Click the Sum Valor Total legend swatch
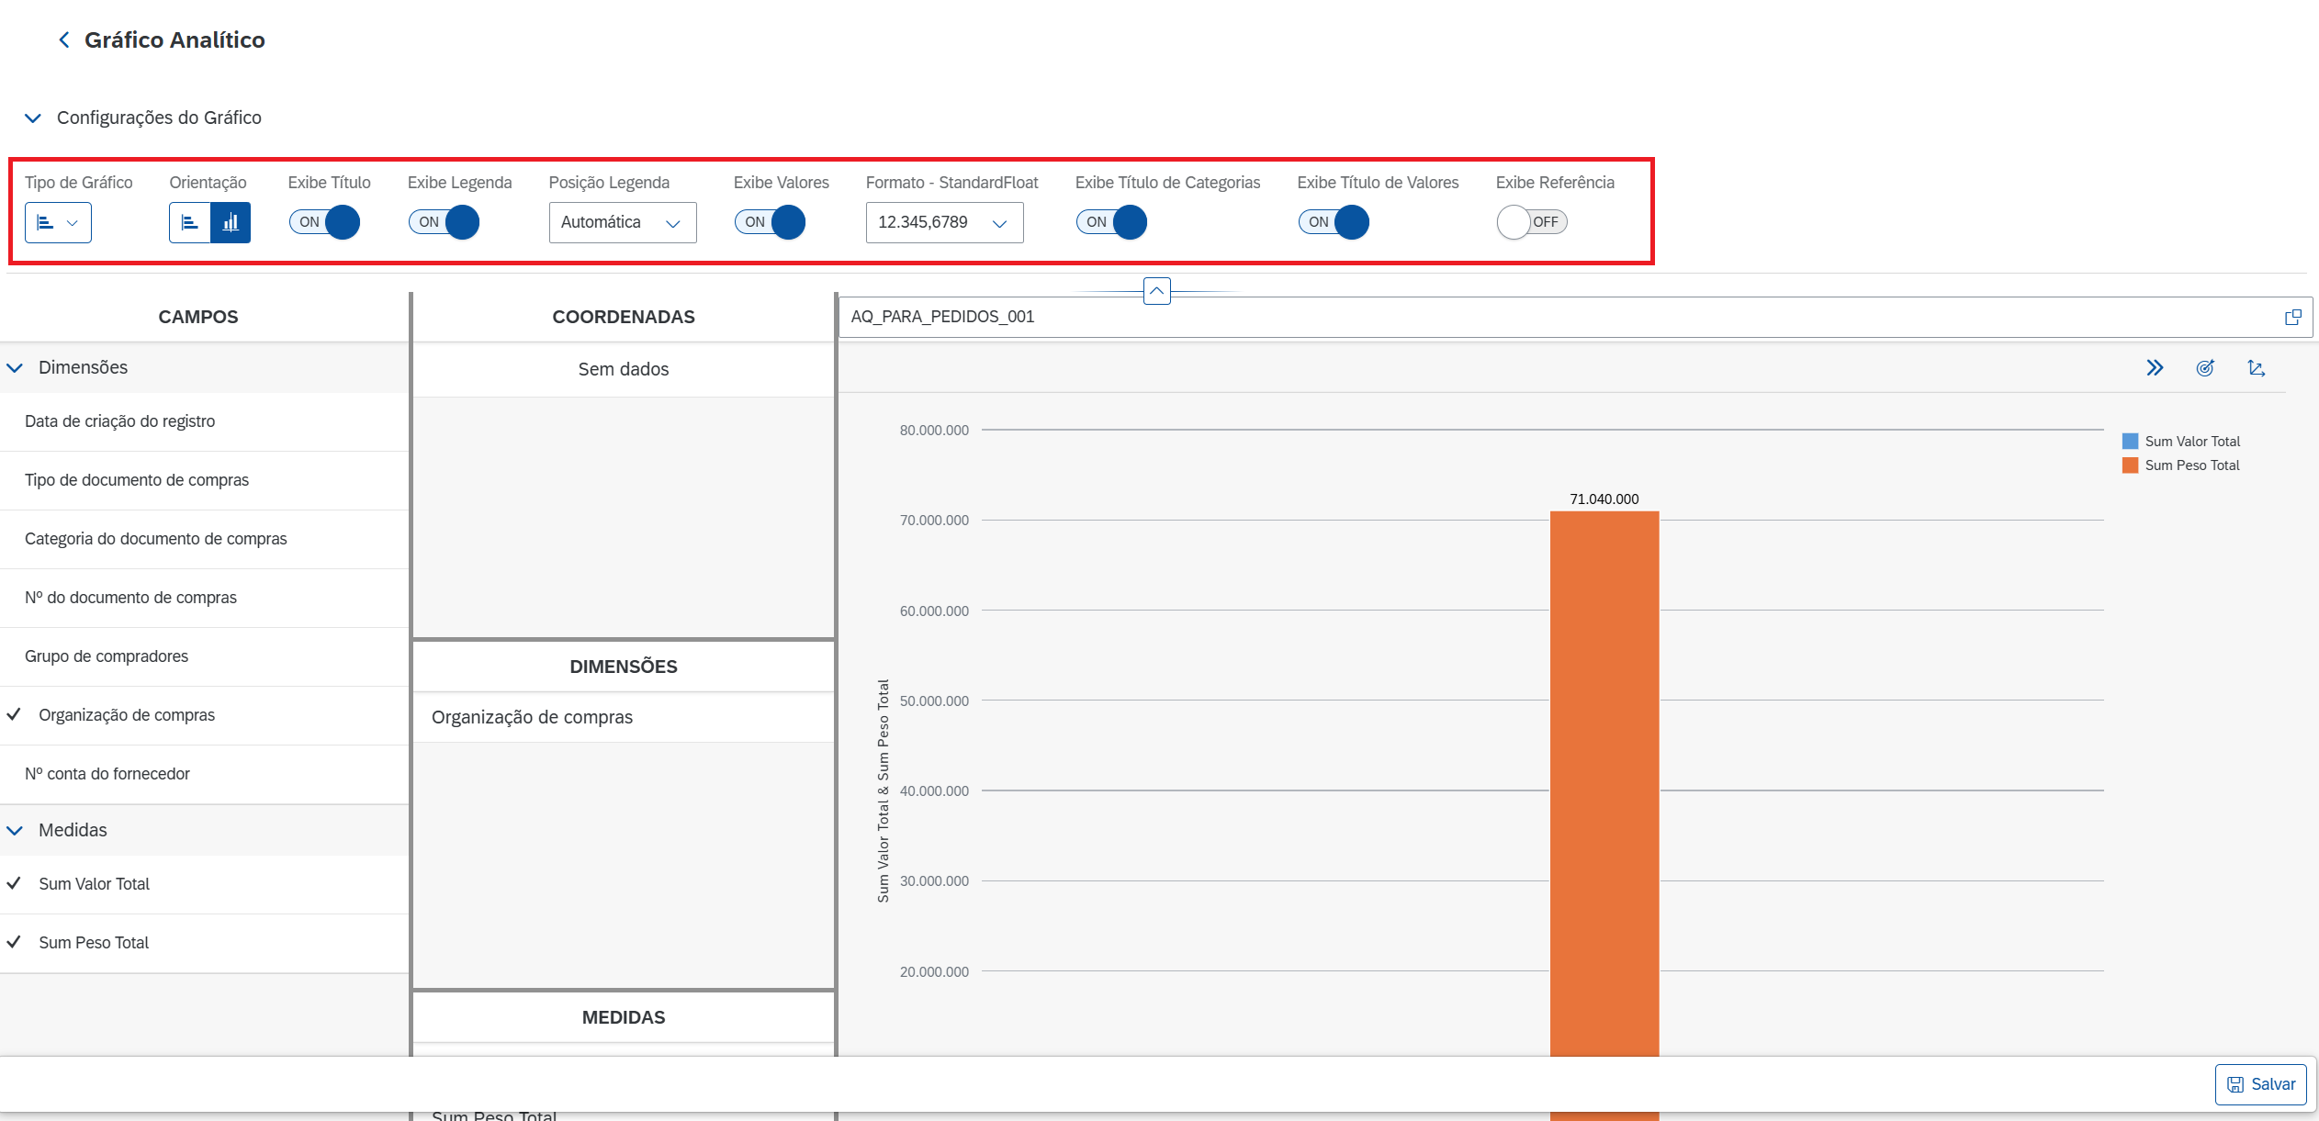 tap(2131, 442)
